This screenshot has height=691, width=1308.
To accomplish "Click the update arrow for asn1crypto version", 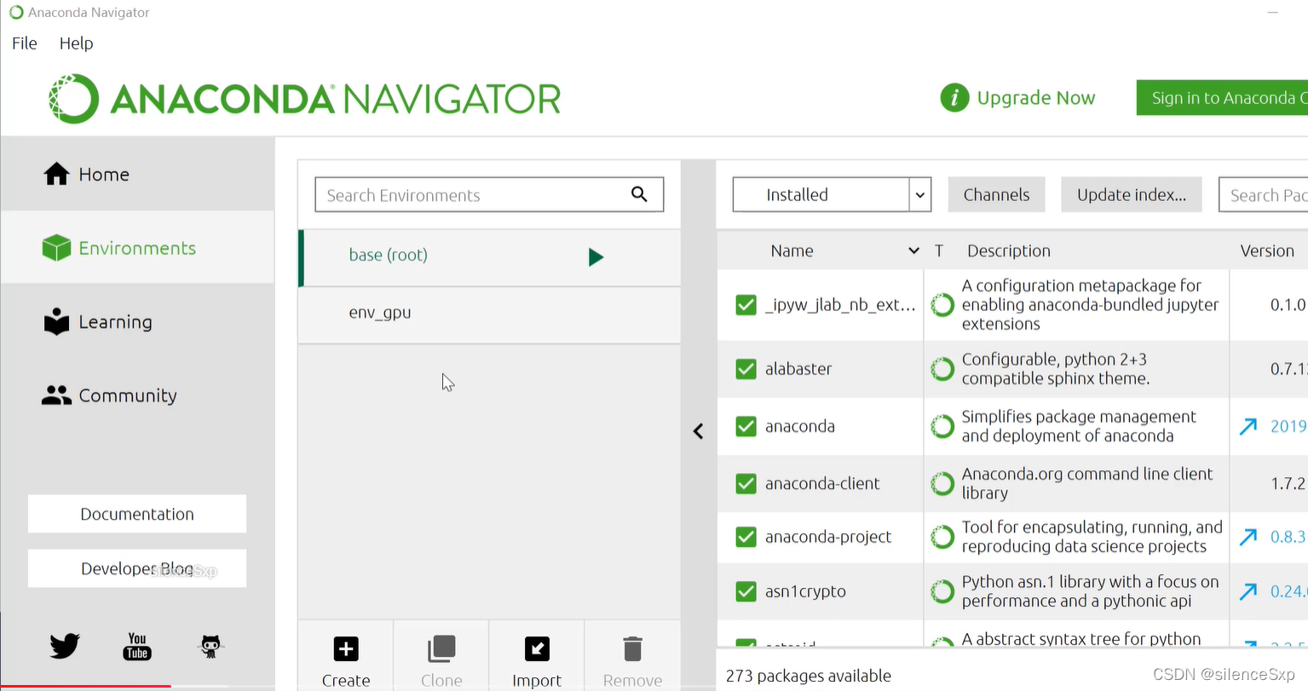I will (1248, 591).
